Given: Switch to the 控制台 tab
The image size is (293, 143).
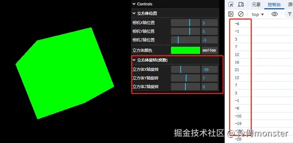Looking at the screenshot, I should coord(274,5).
